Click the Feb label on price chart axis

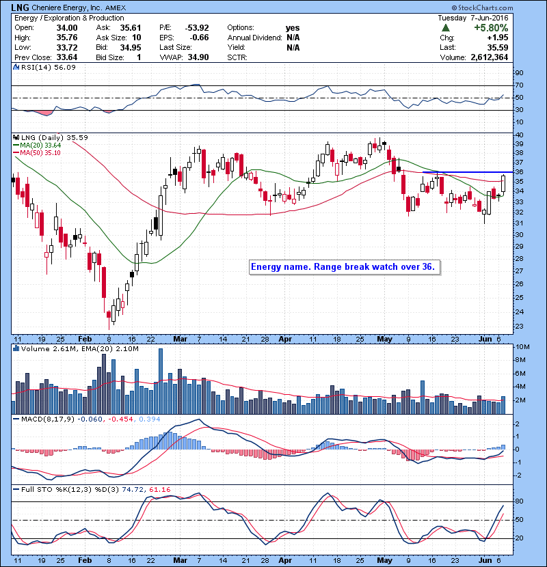tap(85, 340)
